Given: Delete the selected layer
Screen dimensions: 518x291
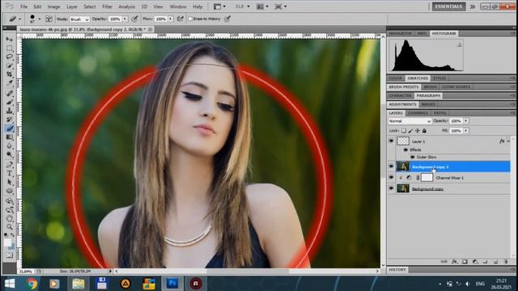Looking at the screenshot, I should click(x=506, y=262).
